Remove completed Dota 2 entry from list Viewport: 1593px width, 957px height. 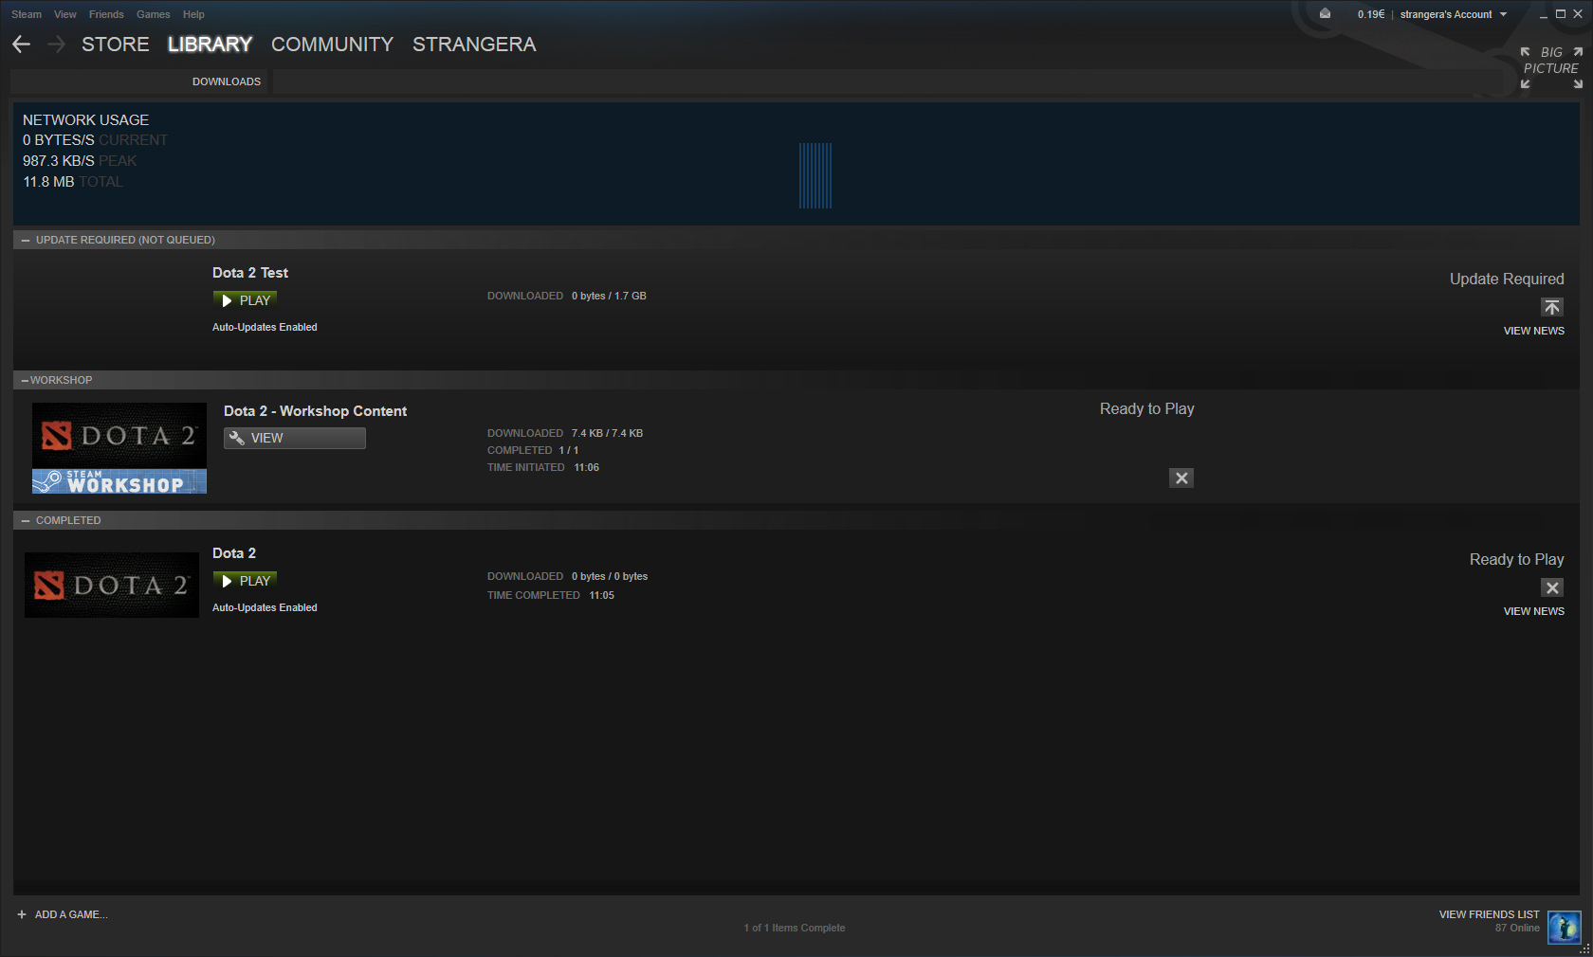pos(1551,588)
